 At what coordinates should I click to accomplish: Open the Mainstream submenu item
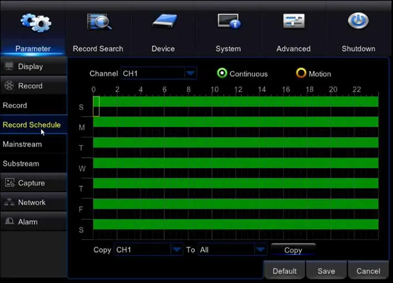33,144
